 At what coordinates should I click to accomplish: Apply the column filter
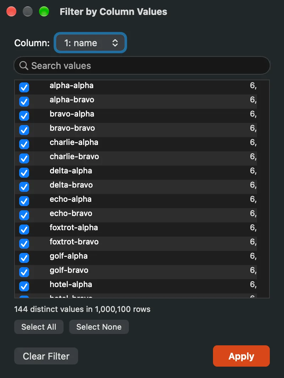click(x=241, y=356)
